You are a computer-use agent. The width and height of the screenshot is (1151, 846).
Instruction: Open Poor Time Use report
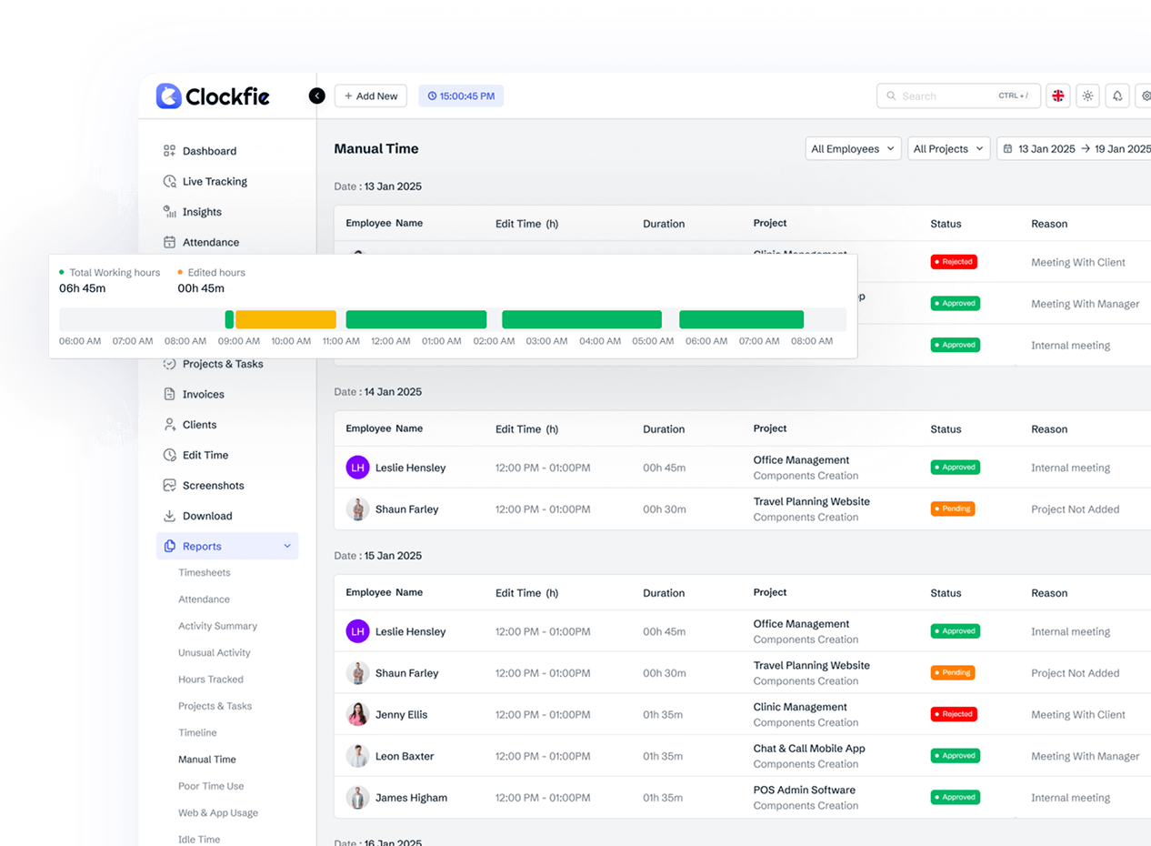click(x=211, y=786)
